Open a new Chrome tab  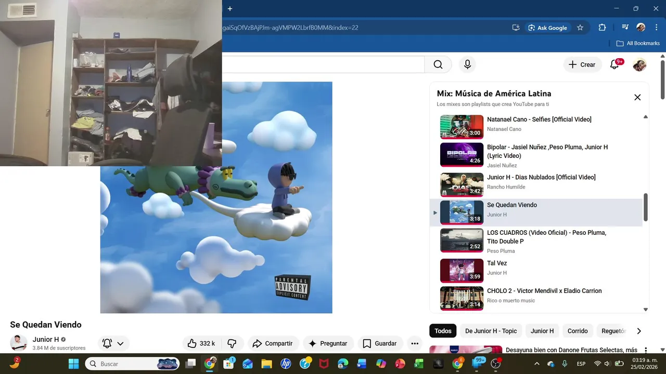[229, 8]
